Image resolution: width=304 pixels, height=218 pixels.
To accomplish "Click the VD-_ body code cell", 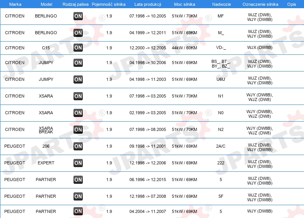I will [221, 48].
